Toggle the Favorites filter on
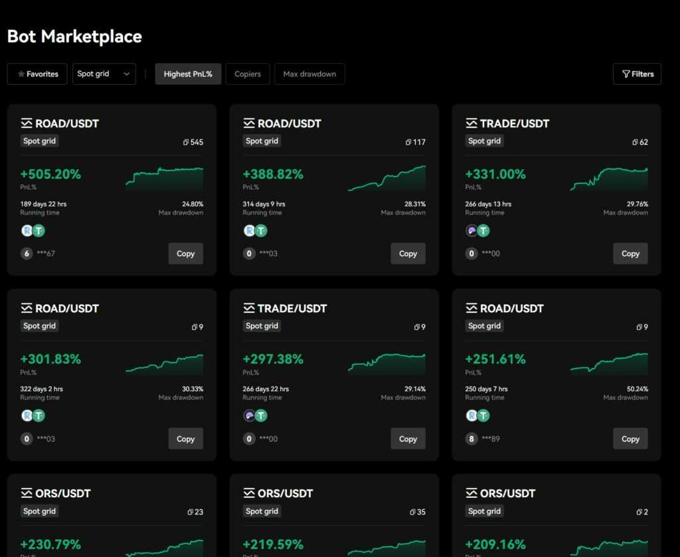The width and height of the screenshot is (680, 557). tap(37, 74)
